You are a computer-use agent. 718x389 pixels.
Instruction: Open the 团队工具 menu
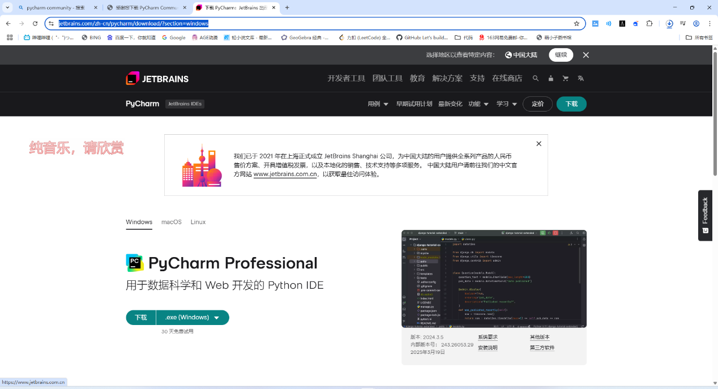[387, 79]
